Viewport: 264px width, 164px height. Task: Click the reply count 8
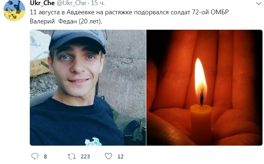tap(45, 157)
